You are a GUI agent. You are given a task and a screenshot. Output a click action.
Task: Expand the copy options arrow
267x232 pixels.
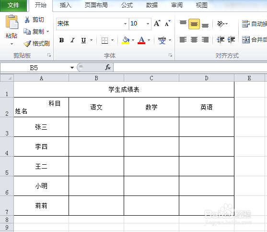[x=48, y=32]
